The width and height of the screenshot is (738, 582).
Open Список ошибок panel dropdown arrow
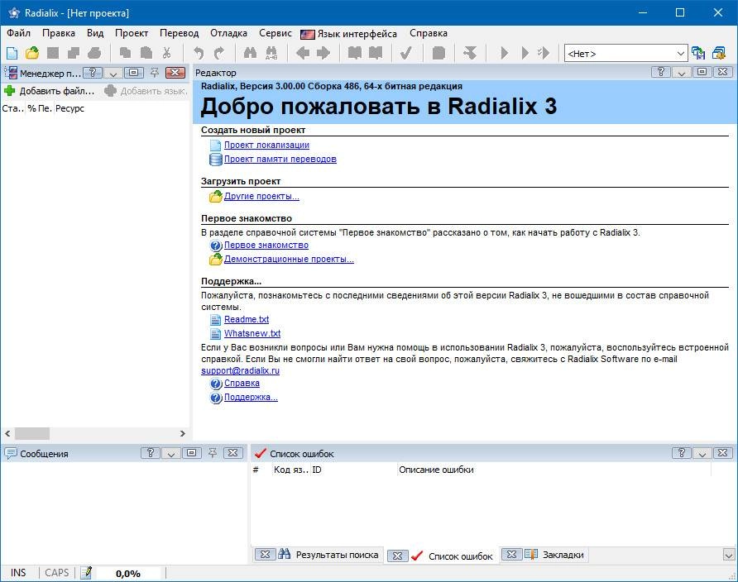702,453
